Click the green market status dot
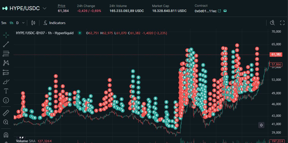288x143 pixels. pyautogui.click(x=80, y=33)
